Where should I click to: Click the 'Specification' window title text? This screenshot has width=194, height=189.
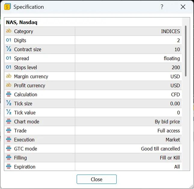pos(29,7)
